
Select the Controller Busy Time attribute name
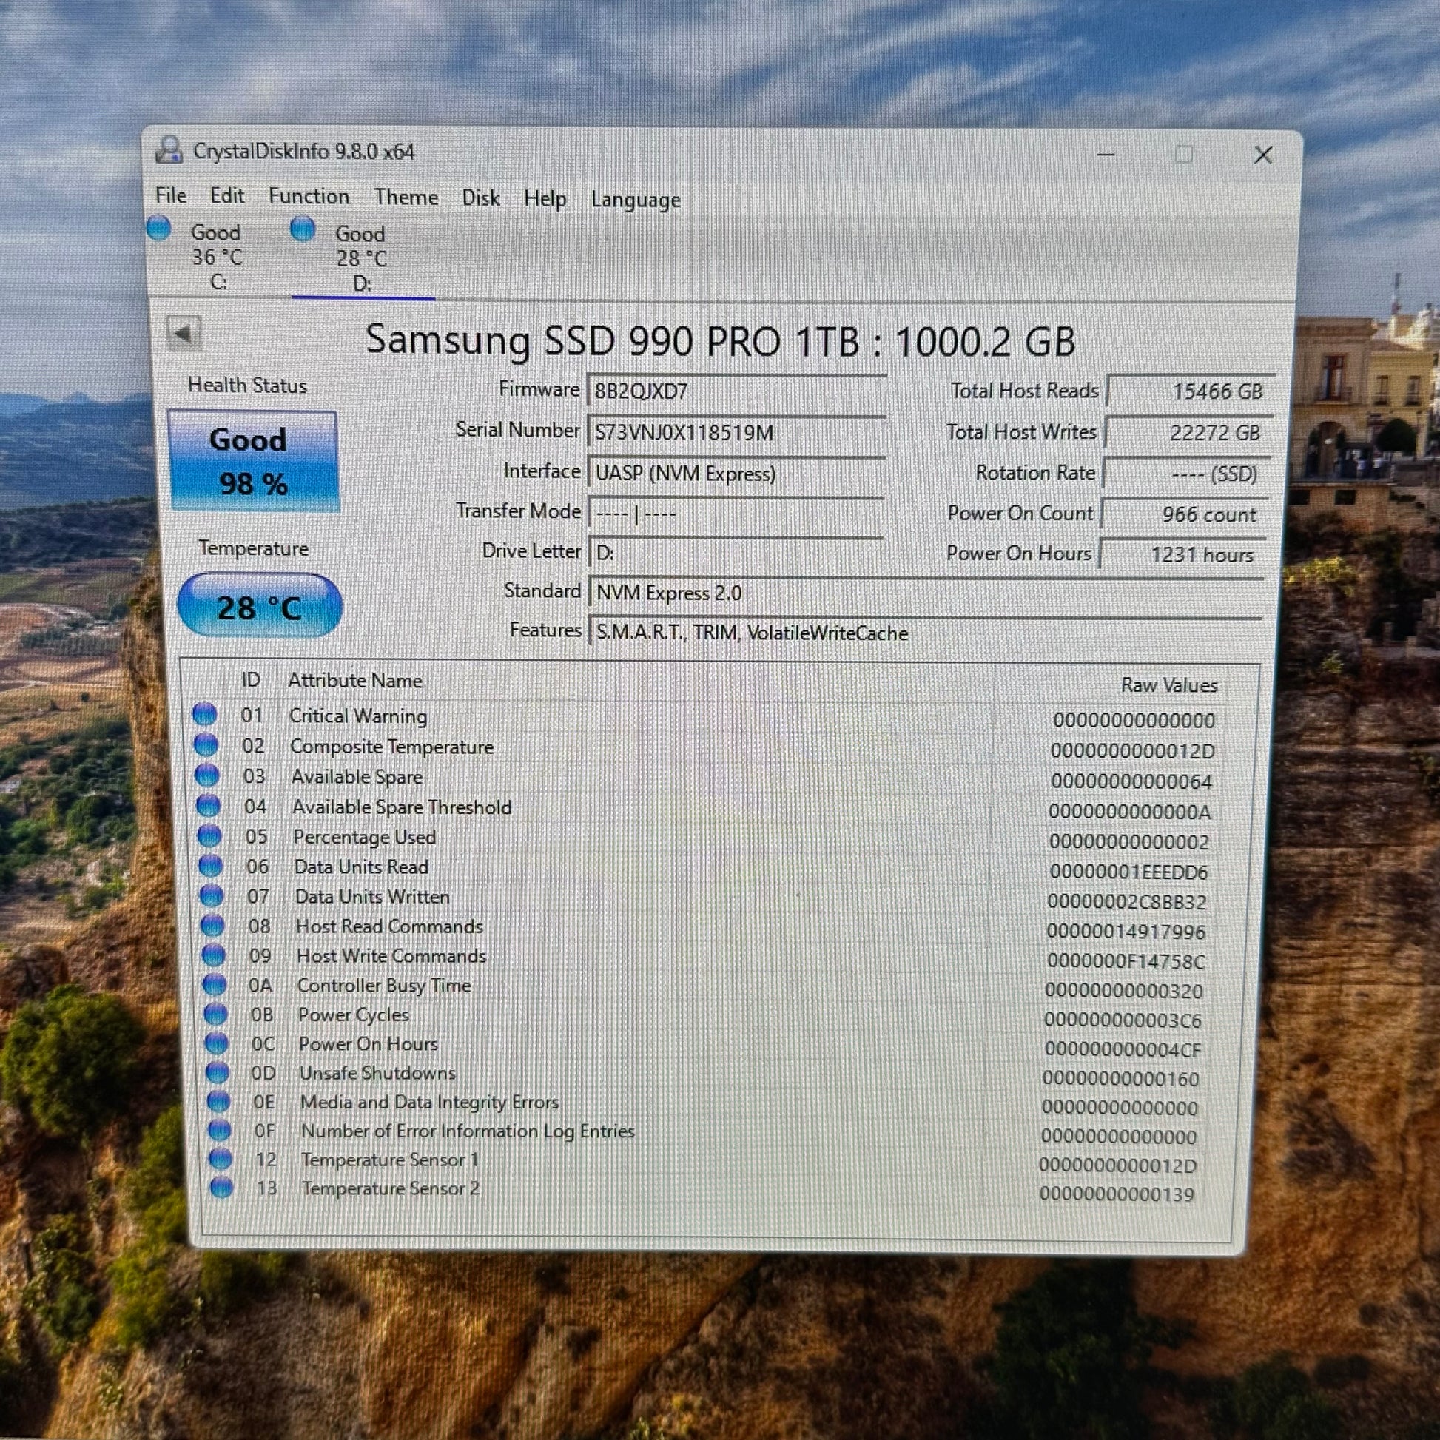pyautogui.click(x=384, y=986)
